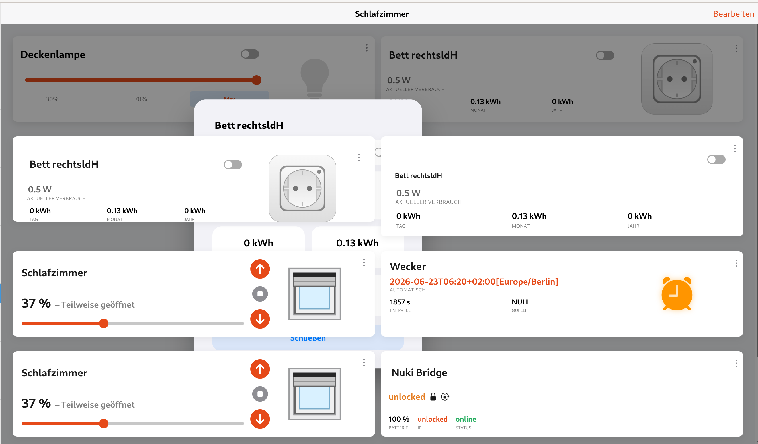Viewport: 758px width, 444px height.
Task: Click Bearbeiten to edit the page
Action: (x=733, y=14)
